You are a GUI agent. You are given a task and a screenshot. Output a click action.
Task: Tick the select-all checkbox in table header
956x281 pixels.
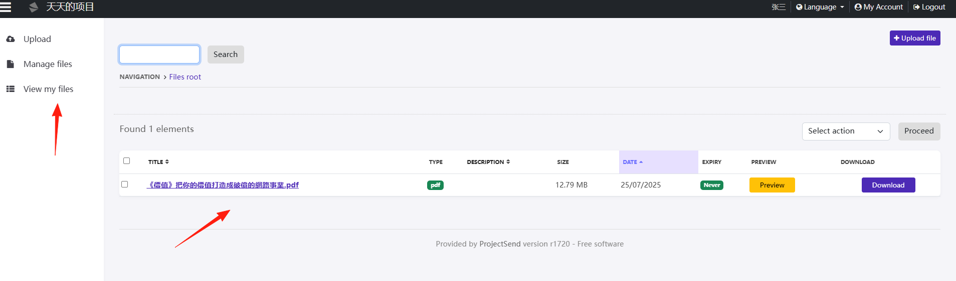tap(126, 161)
